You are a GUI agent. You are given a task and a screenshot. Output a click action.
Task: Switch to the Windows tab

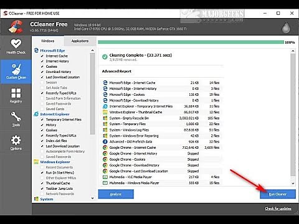48,41
